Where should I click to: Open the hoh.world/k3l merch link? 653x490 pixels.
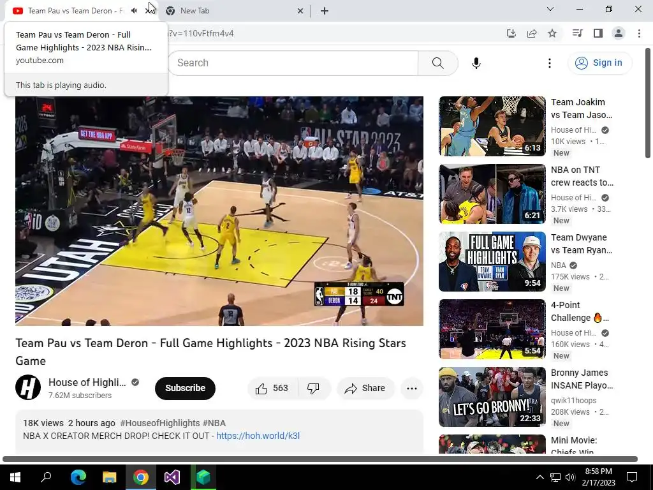click(258, 436)
